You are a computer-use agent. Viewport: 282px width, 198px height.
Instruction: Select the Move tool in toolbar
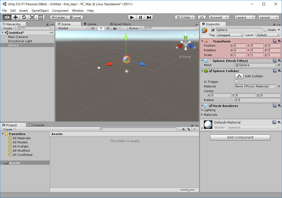pyautogui.click(x=15, y=17)
